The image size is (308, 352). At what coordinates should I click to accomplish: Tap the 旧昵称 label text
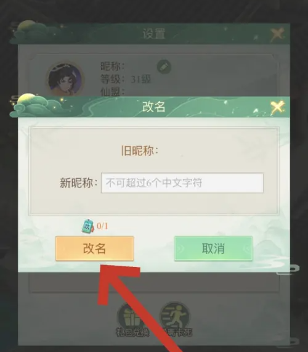point(140,150)
